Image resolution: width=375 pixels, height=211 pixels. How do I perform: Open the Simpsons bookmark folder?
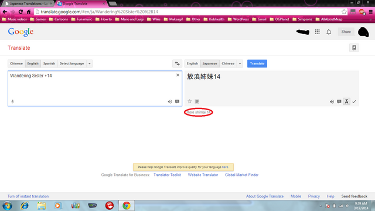tap(302, 19)
